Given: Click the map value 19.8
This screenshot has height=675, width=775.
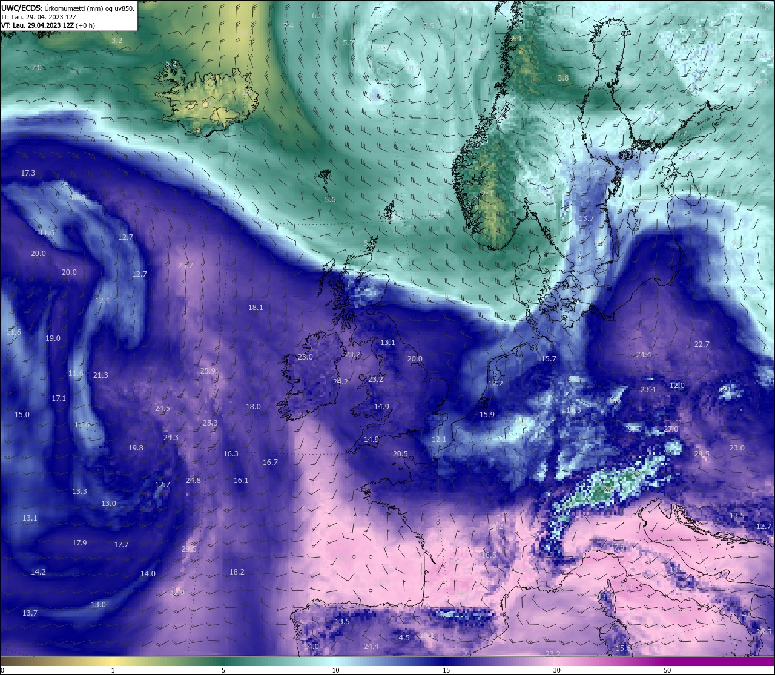Looking at the screenshot, I should pos(136,448).
